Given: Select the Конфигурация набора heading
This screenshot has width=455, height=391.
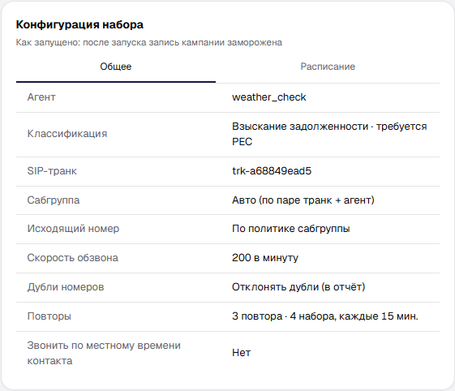Looking at the screenshot, I should coord(79,24).
